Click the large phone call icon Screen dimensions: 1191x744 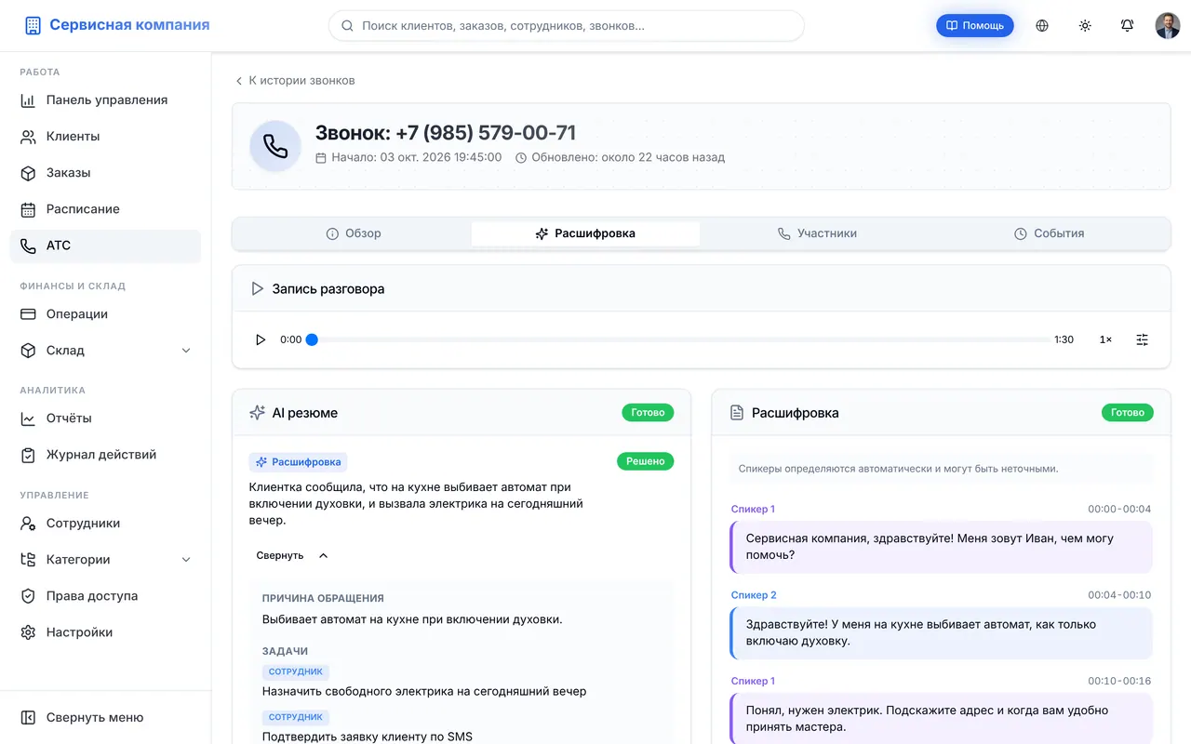click(x=275, y=146)
